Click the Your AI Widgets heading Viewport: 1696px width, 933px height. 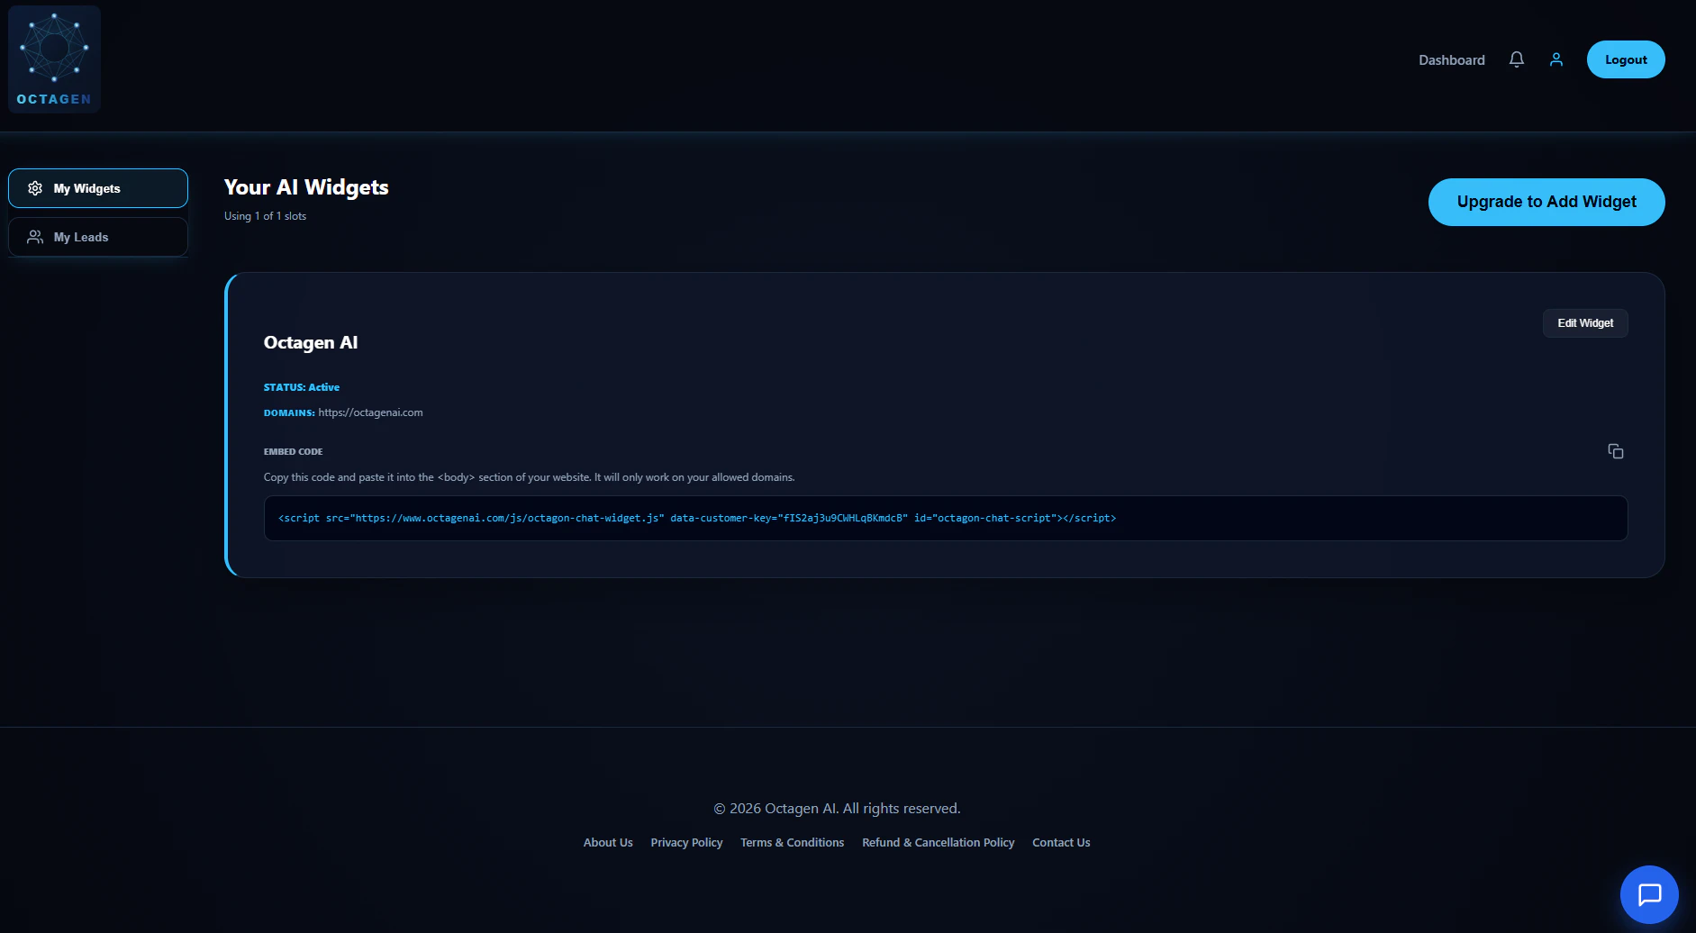point(306,187)
